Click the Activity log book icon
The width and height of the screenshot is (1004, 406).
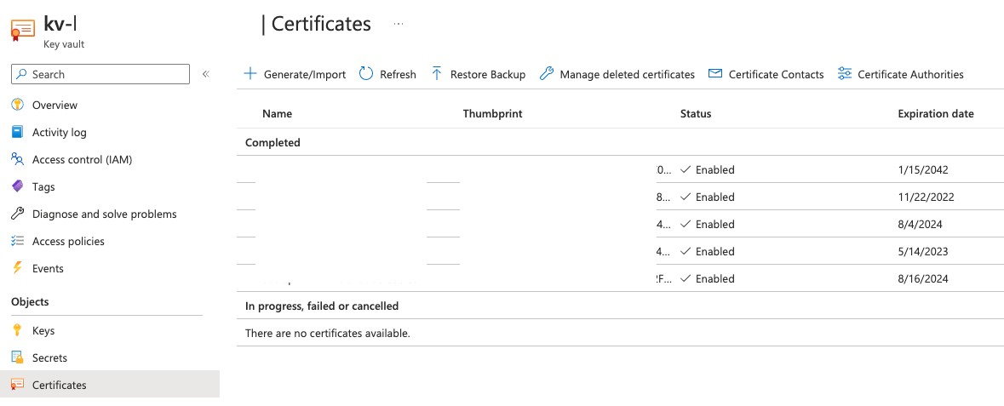coord(18,132)
